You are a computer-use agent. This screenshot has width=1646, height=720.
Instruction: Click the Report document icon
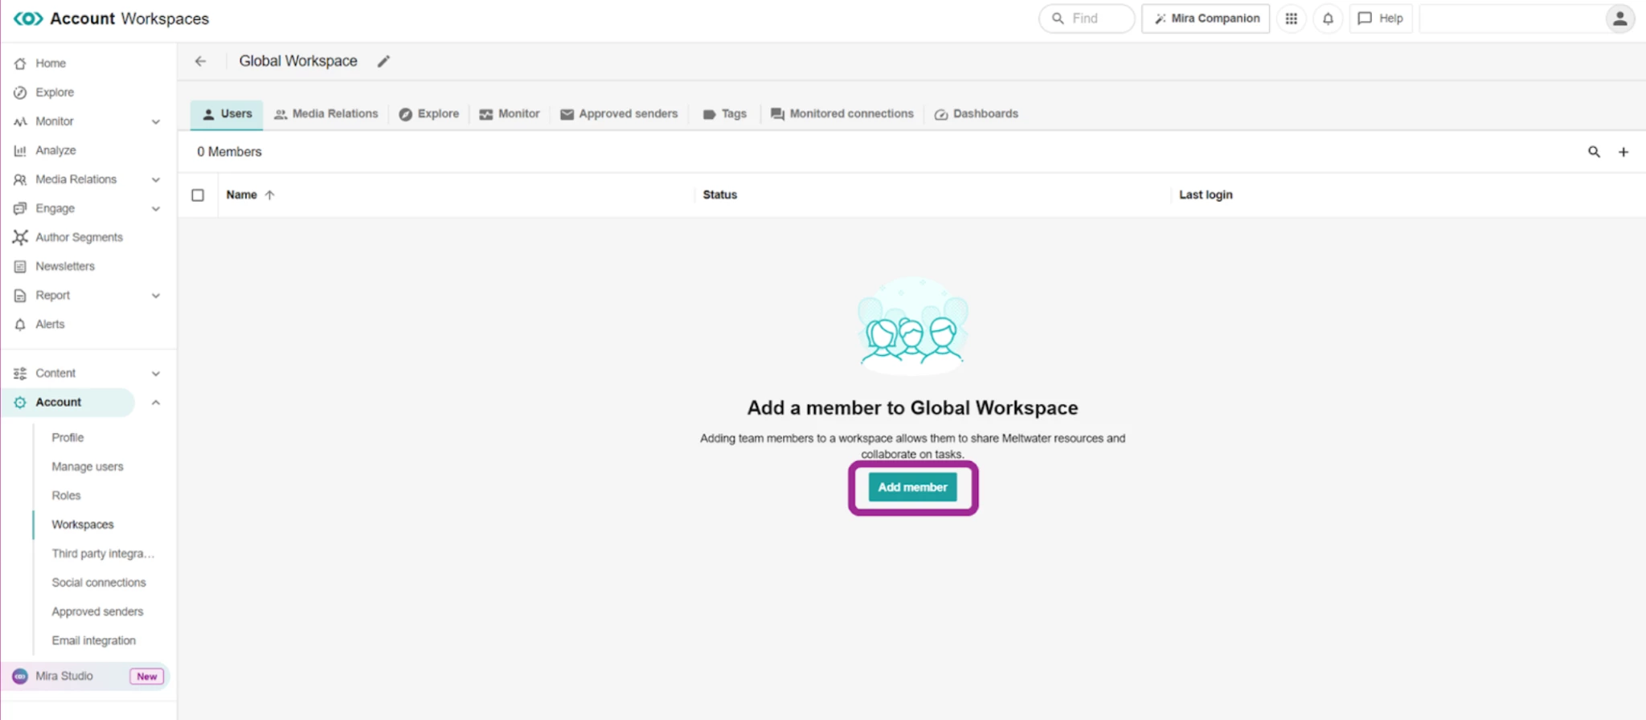(20, 295)
